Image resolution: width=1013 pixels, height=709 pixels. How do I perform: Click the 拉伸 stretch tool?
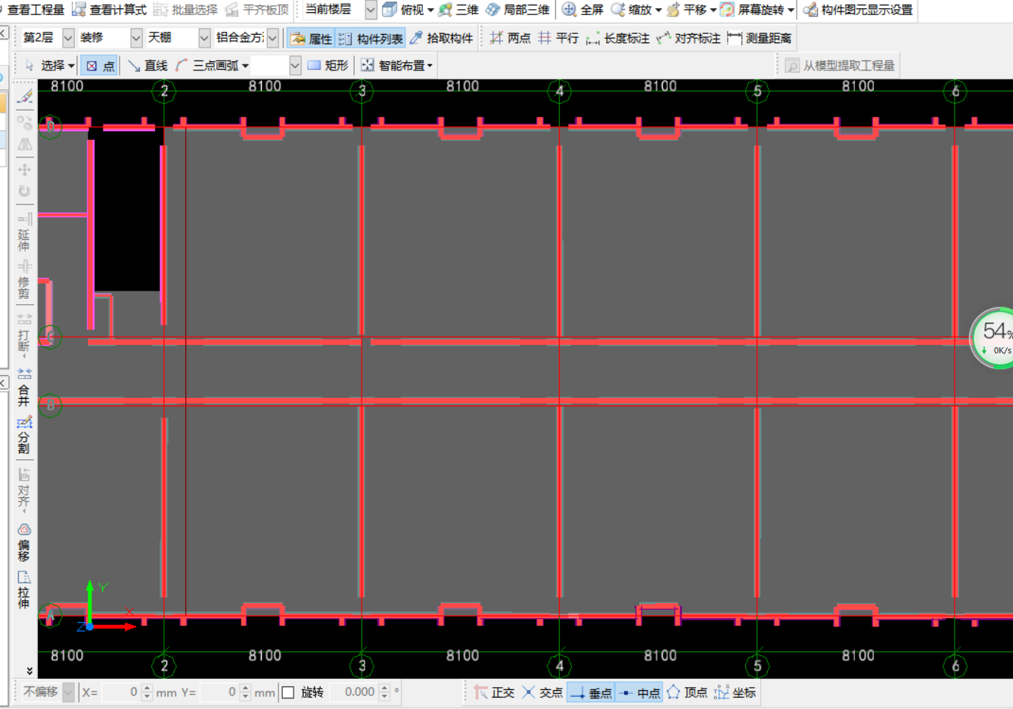(24, 589)
